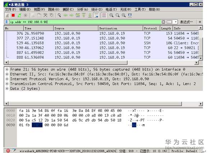This screenshot has height=153, width=209.
Task: Open the 跳转(G) menu
Action: click(54, 9)
